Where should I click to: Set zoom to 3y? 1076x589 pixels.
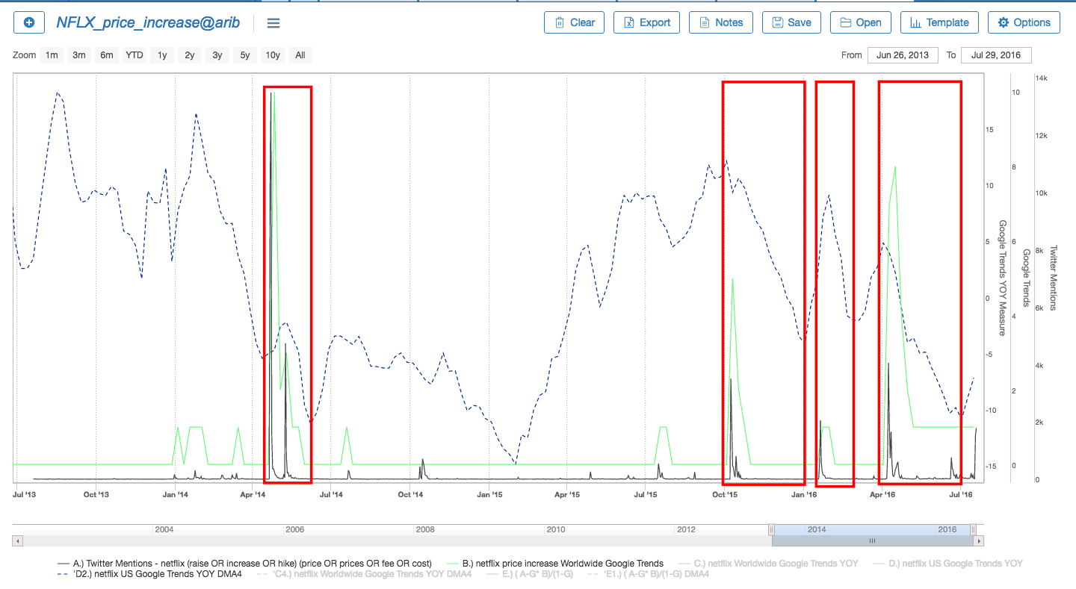click(x=217, y=55)
